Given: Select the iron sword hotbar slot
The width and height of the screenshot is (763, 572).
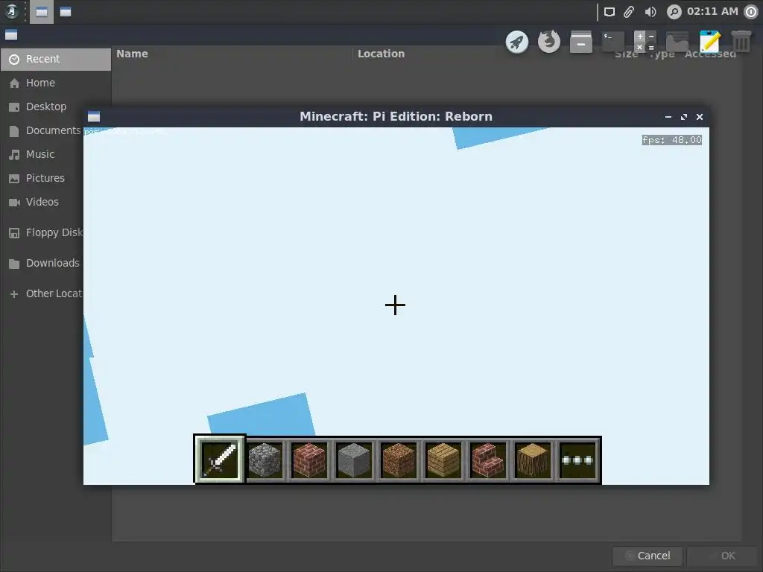Looking at the screenshot, I should pyautogui.click(x=220, y=460).
